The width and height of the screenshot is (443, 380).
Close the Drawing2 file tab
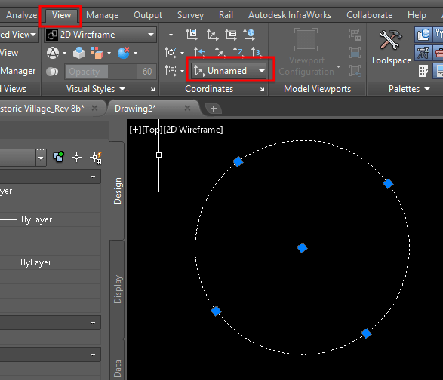(187, 108)
